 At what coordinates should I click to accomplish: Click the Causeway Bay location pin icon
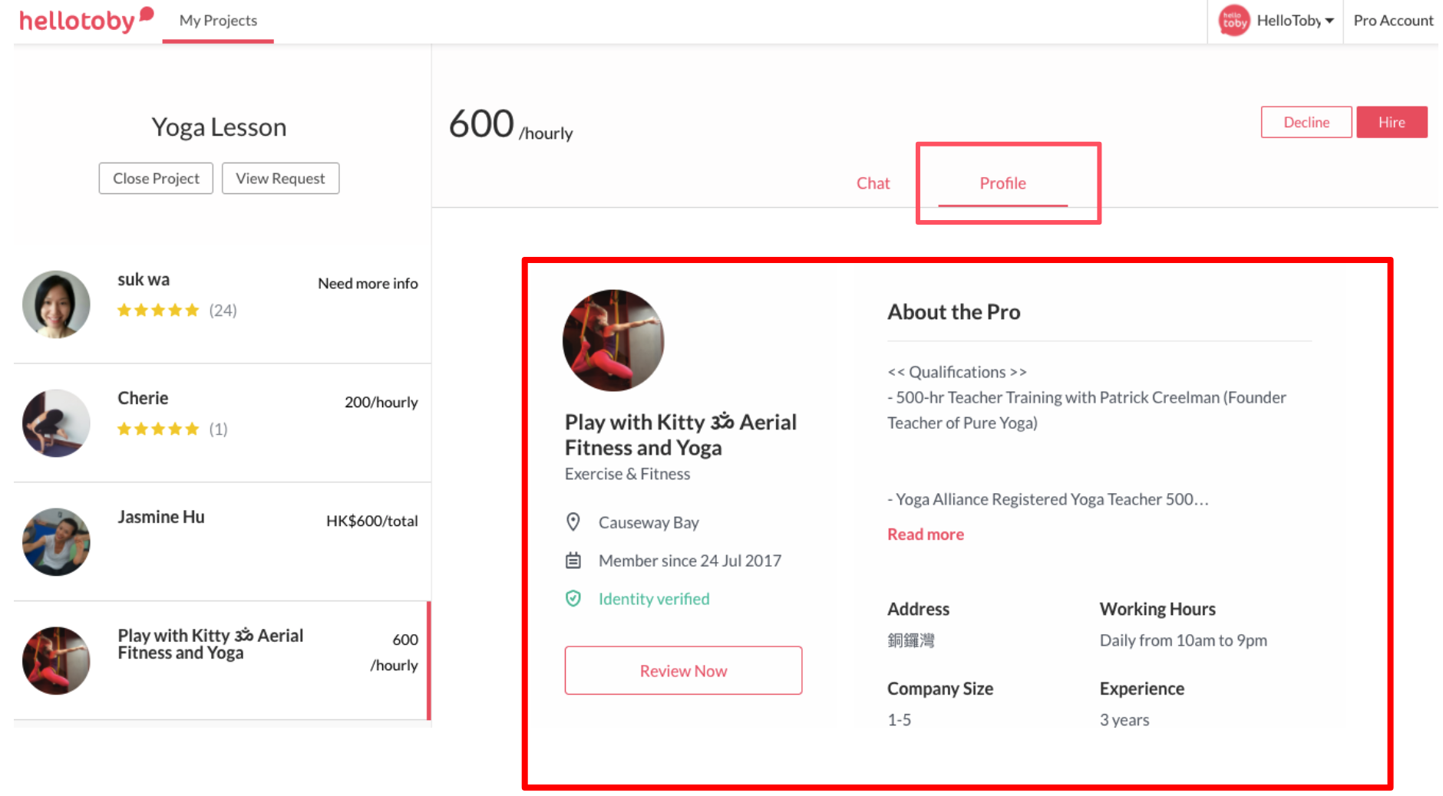[573, 522]
